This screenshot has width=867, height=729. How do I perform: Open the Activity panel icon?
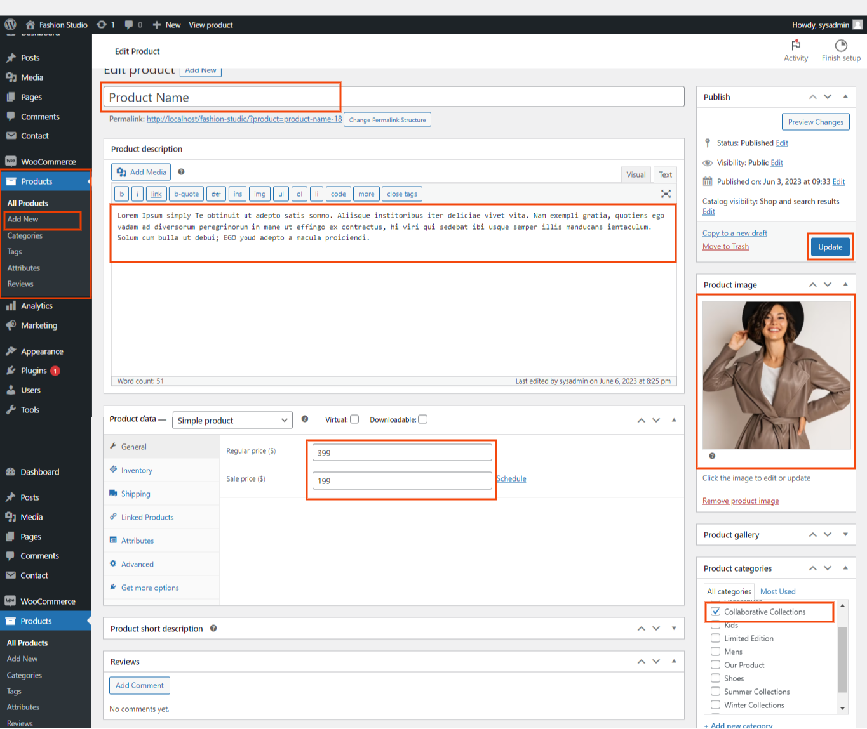(796, 45)
